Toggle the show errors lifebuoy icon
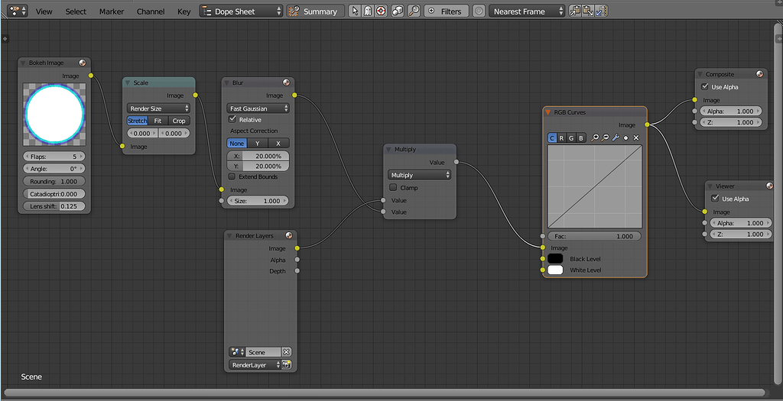Image resolution: width=783 pixels, height=401 pixels. [381, 11]
